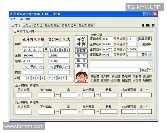Click the 正分网 金额 field showing 200001
Screen dimensions: 167x133
tap(33, 55)
